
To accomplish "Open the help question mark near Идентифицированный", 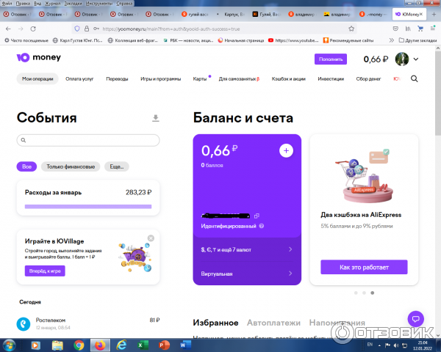I will point(261,226).
